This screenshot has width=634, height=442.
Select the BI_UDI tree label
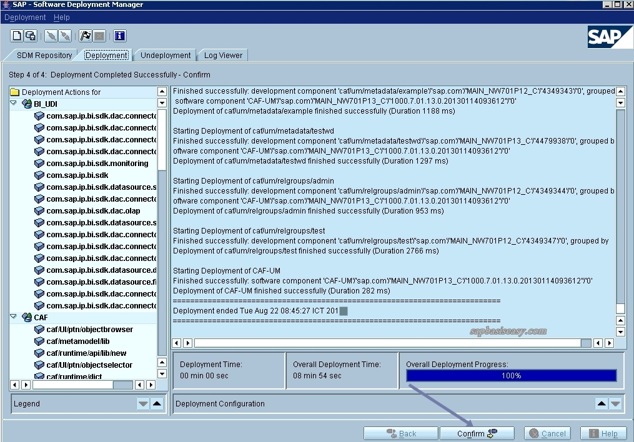(45, 104)
